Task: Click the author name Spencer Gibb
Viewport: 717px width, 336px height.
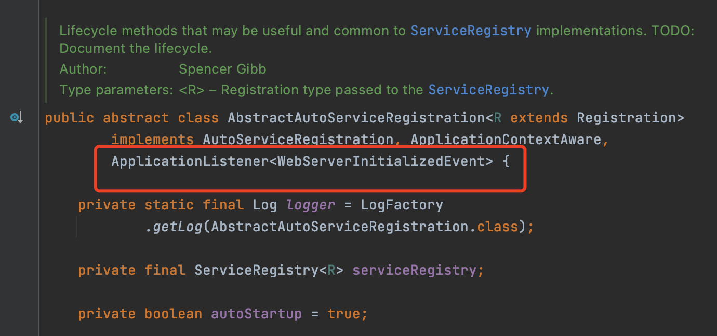Action: [x=222, y=69]
